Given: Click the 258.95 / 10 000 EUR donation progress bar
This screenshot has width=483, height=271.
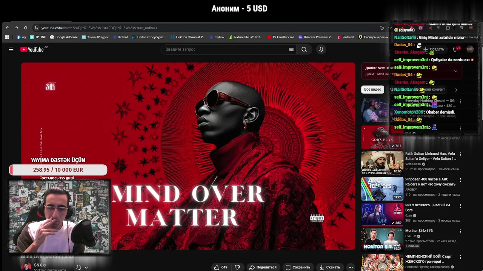Looking at the screenshot, I should point(58,170).
